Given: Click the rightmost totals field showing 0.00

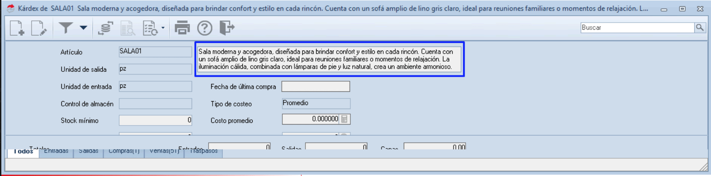Looking at the screenshot, I should [434, 146].
